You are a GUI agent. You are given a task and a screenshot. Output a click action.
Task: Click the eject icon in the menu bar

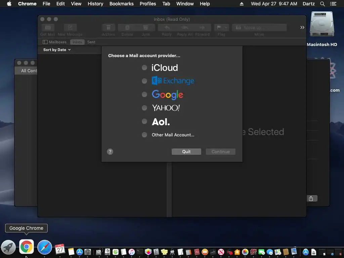click(242, 4)
